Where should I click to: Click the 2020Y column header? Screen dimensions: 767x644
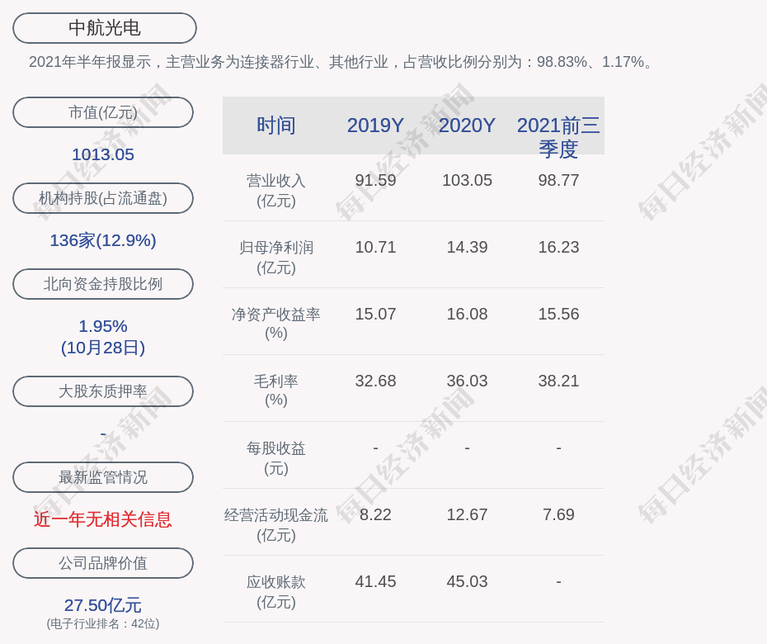[467, 125]
